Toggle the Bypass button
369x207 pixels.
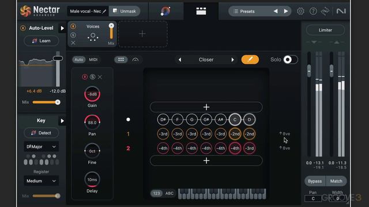tap(315, 181)
